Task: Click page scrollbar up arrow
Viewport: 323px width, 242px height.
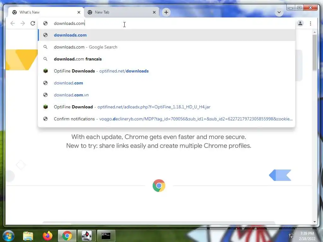Action: pos(314,32)
